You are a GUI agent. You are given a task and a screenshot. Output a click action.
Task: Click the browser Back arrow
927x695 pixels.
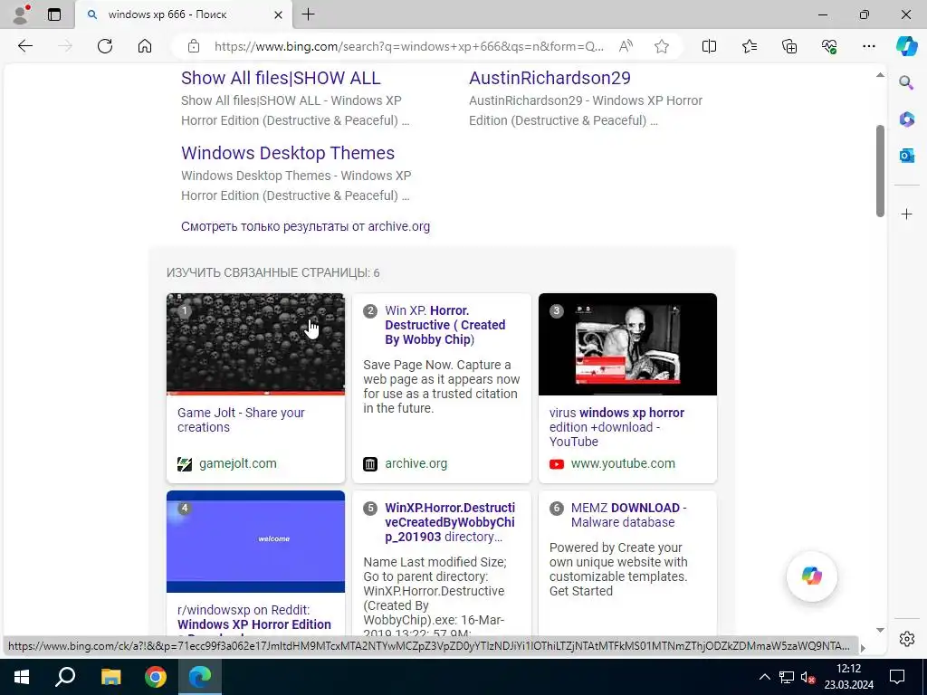tap(24, 46)
